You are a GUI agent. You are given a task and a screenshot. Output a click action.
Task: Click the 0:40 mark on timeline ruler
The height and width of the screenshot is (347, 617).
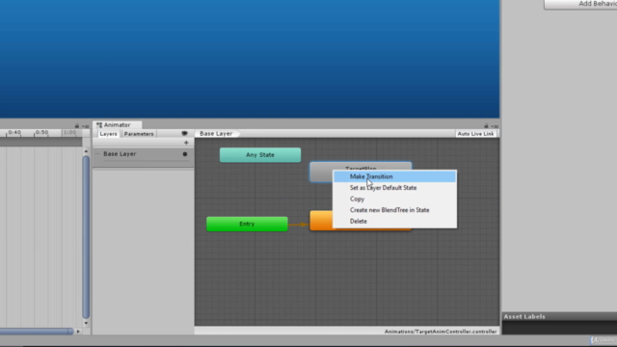[x=14, y=133]
